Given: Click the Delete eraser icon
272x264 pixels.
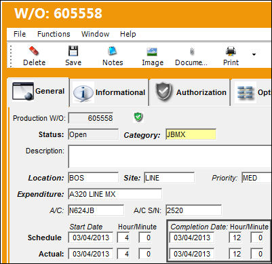Looking at the screenshot, I should click(x=34, y=51).
